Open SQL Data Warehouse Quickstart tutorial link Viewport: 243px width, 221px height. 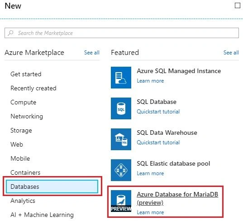click(158, 142)
